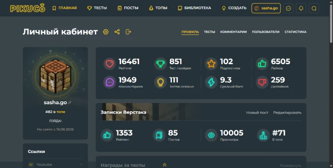Viewport: 333px width, 168px height.
Task: Click the heart rating icon
Action: [109, 64]
